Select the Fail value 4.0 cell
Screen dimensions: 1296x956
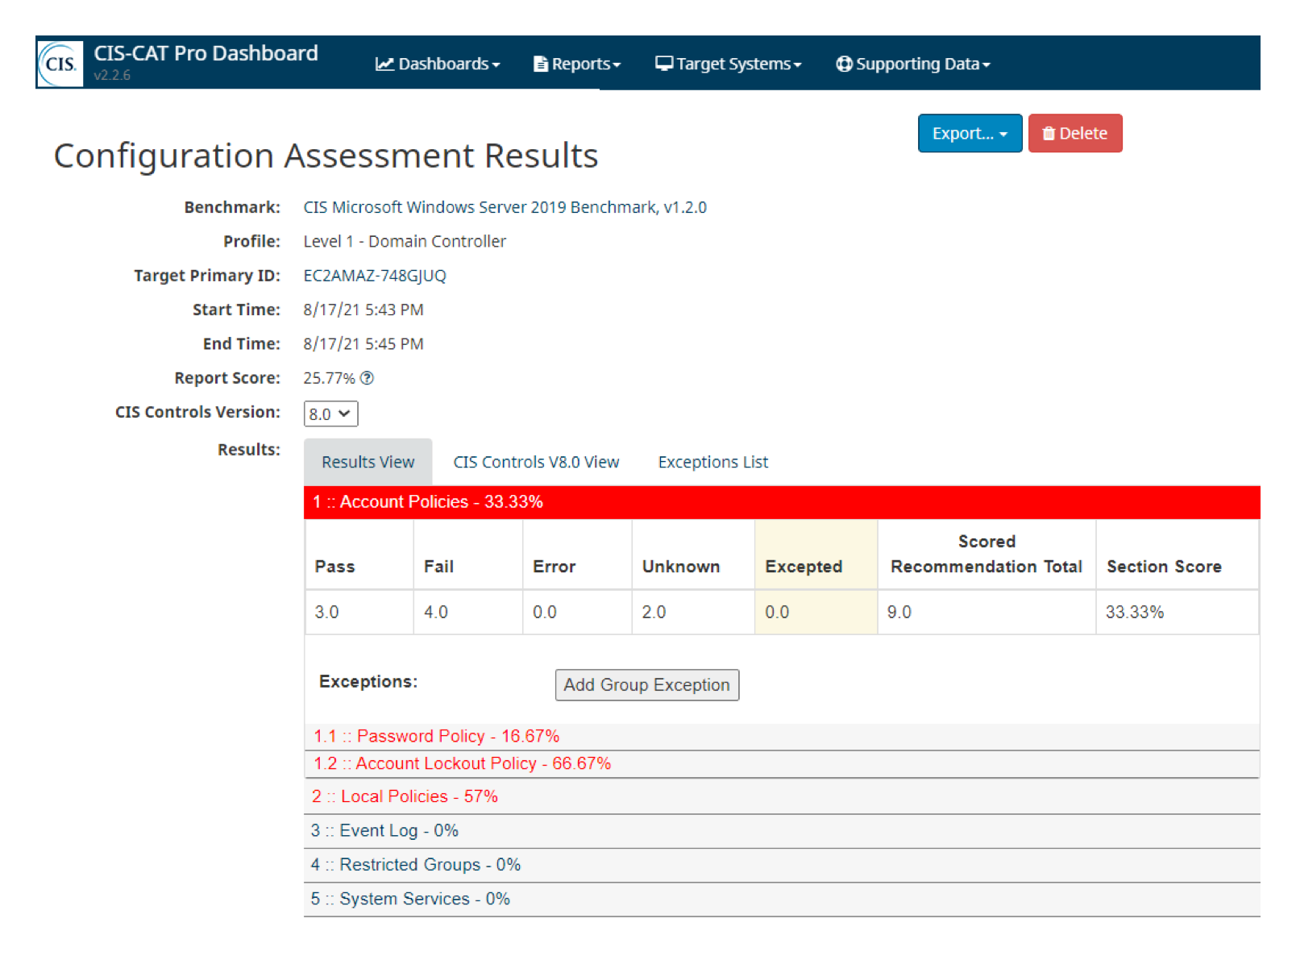pyautogui.click(x=468, y=612)
